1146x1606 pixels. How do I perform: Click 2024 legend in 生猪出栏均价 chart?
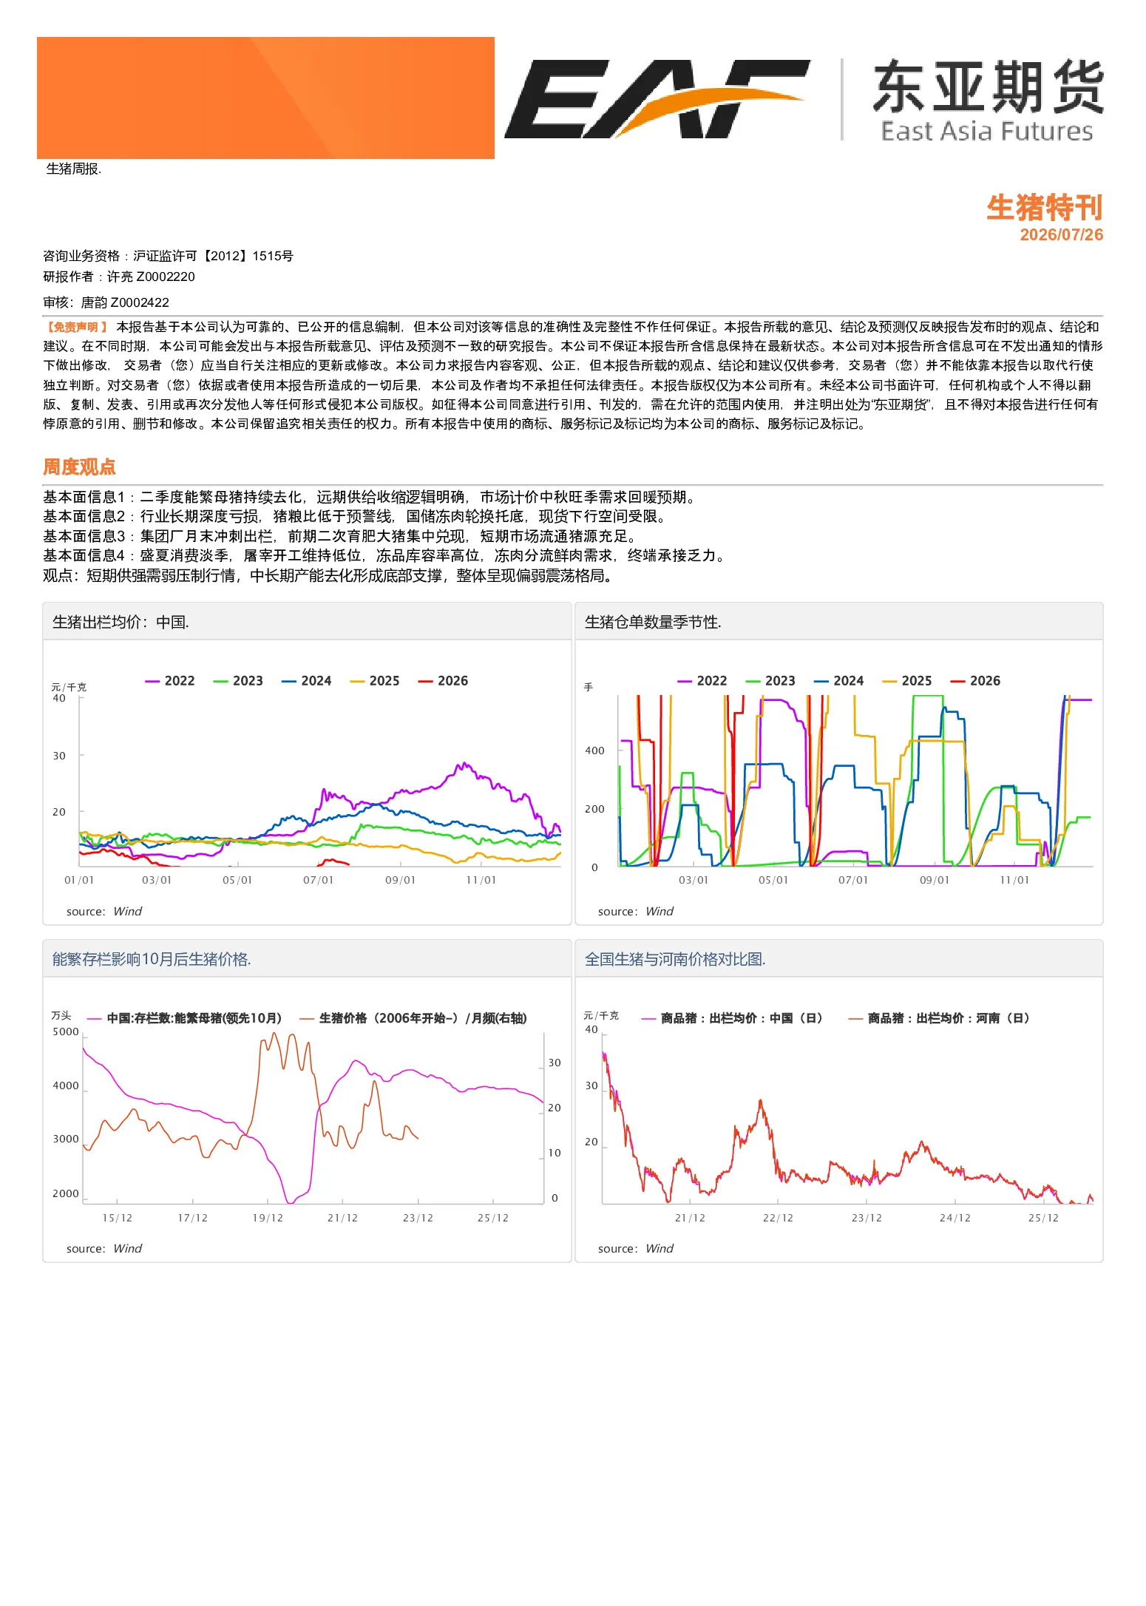(x=307, y=681)
